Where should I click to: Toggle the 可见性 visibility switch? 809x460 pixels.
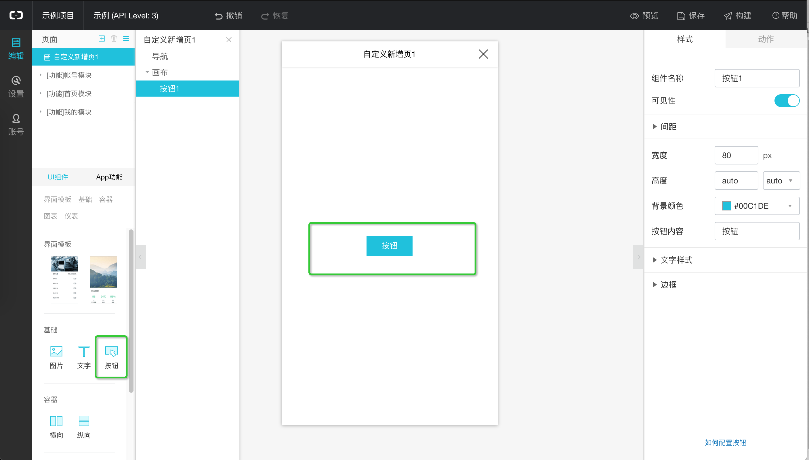coord(787,101)
